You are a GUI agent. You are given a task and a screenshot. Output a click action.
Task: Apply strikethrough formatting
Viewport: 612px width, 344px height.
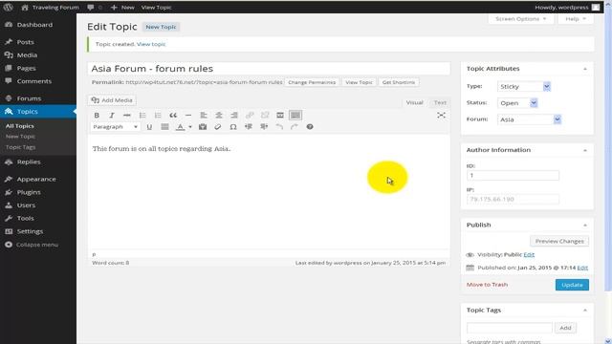[x=127, y=115]
